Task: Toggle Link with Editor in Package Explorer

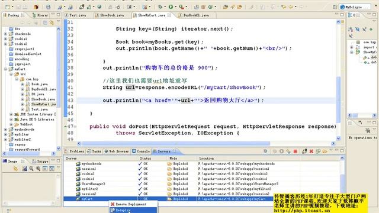Action: (52, 22)
